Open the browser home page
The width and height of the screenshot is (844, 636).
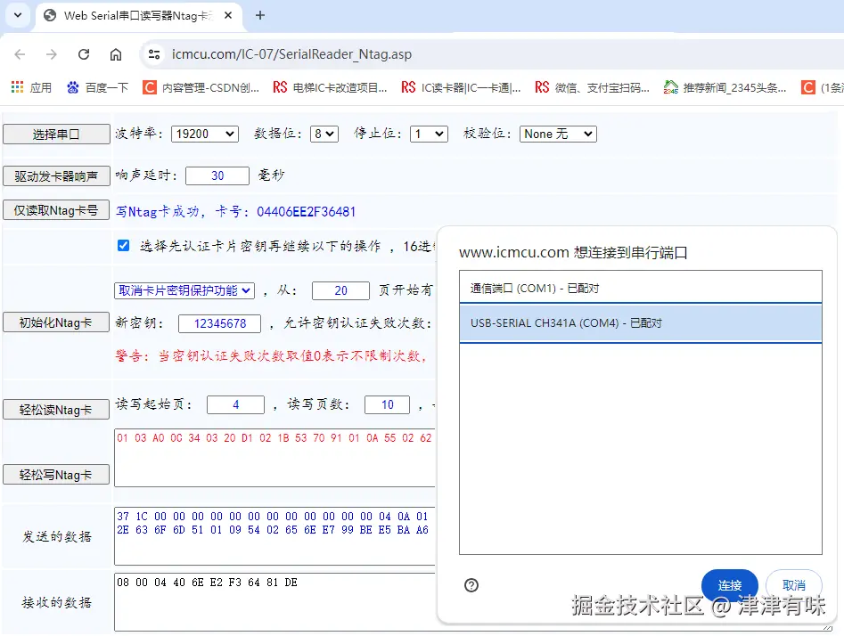(116, 54)
